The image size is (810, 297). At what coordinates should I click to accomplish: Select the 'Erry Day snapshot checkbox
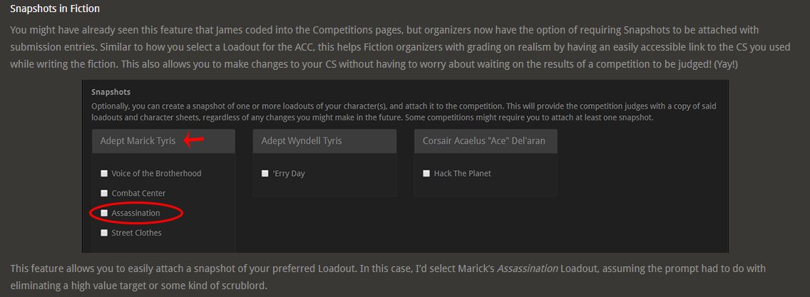click(x=265, y=173)
